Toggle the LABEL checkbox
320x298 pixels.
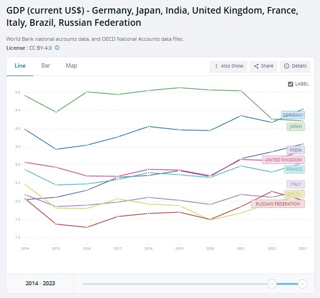[290, 84]
